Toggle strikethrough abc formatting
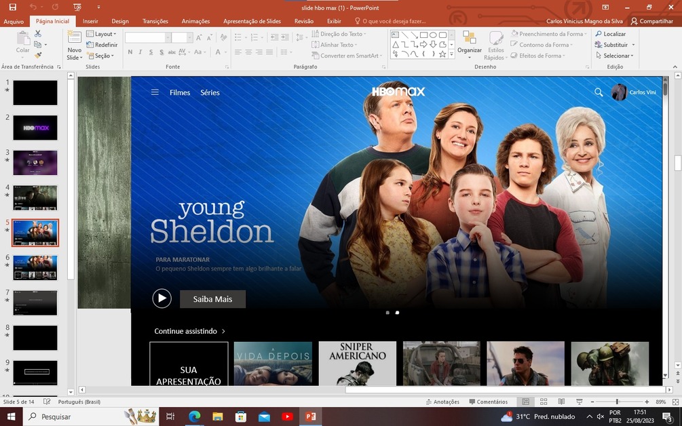682x426 pixels. [x=172, y=52]
